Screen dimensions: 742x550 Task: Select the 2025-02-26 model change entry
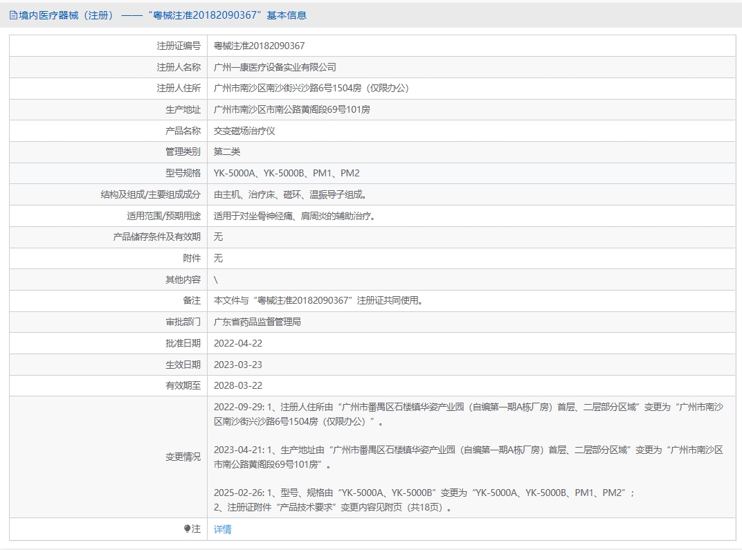click(424, 493)
